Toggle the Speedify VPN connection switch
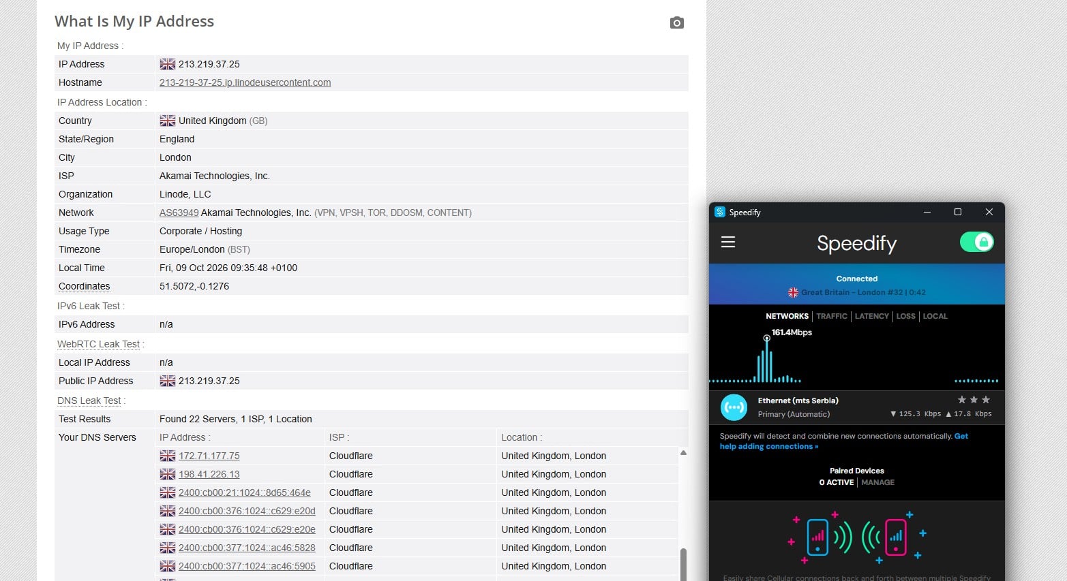This screenshot has width=1067, height=581. point(976,242)
